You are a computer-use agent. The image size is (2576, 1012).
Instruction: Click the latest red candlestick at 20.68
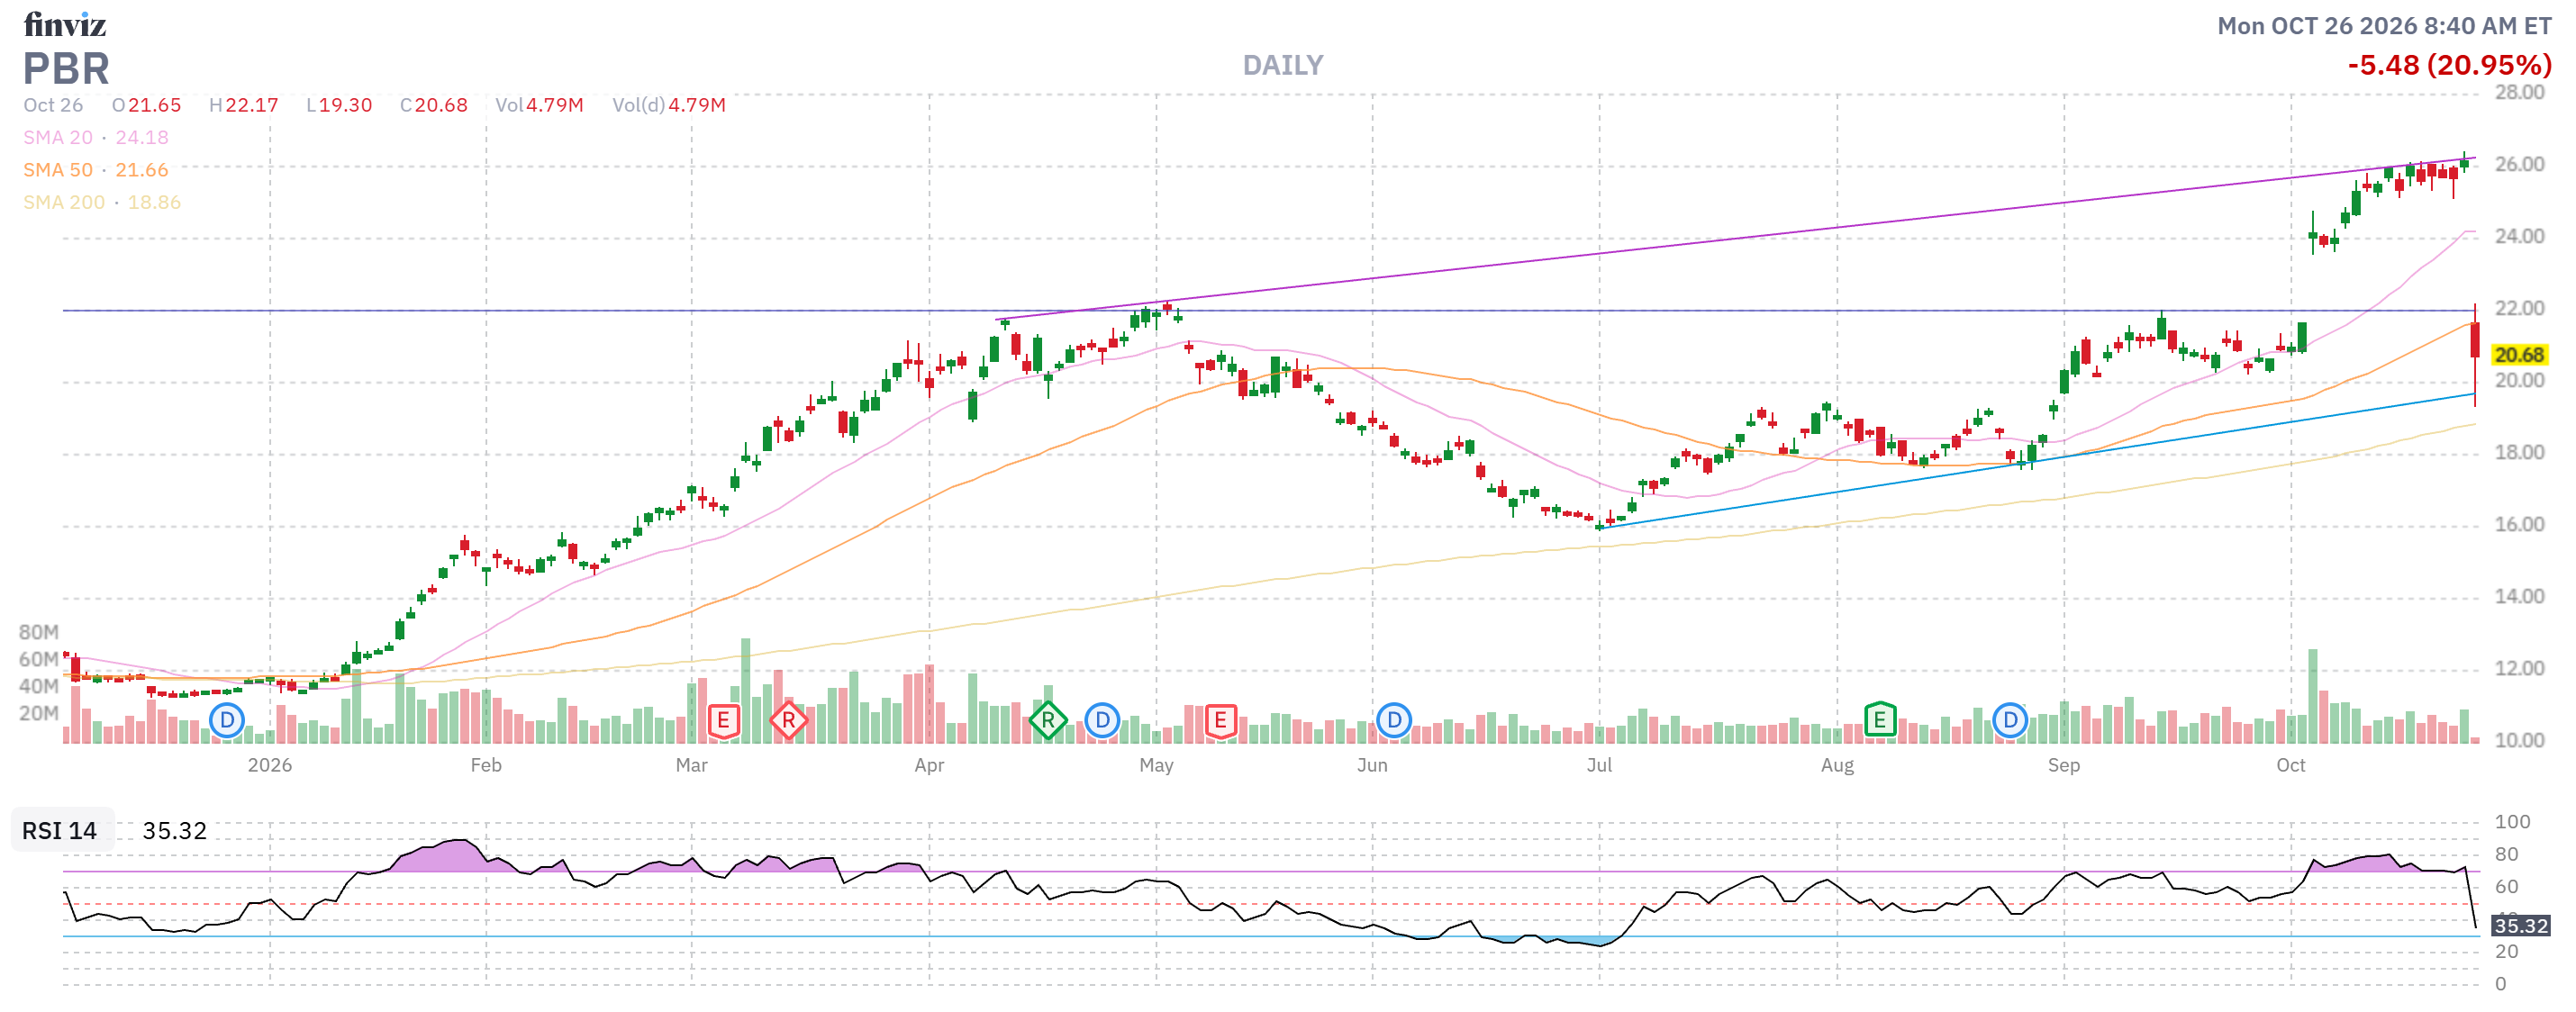2475,340
